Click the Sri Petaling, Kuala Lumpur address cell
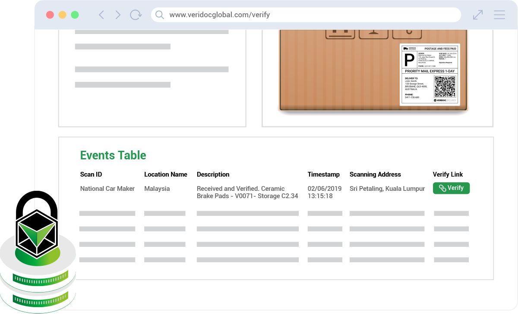Image resolution: width=518 pixels, height=314 pixels. click(387, 189)
